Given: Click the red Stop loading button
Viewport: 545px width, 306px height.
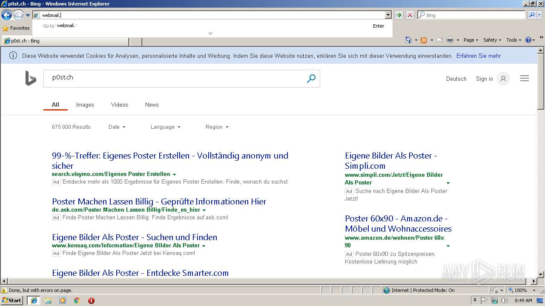Looking at the screenshot, I should click(x=410, y=15).
